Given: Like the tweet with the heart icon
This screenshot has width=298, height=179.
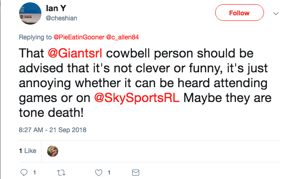Looking at the screenshot, I should coord(99,173).
